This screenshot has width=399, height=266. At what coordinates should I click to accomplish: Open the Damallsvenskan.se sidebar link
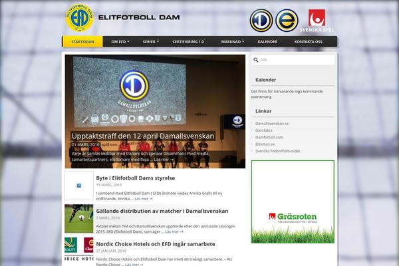pos(272,124)
